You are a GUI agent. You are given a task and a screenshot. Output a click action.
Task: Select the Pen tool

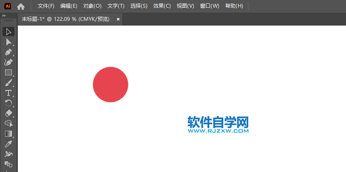(9, 52)
